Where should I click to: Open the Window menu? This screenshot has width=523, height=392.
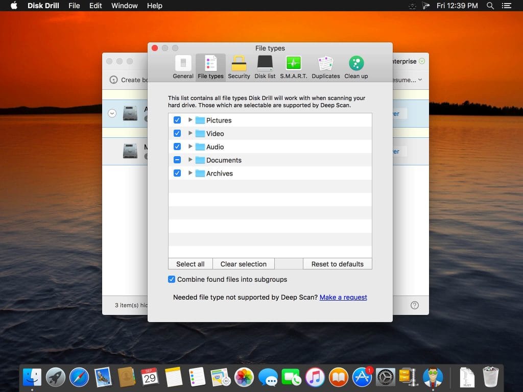click(124, 6)
